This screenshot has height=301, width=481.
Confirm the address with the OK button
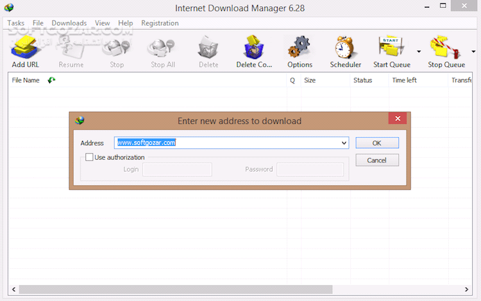pyautogui.click(x=377, y=143)
